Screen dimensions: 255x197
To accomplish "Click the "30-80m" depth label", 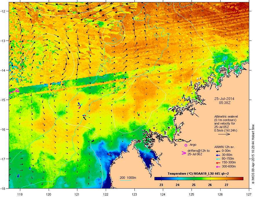I will pos(227,155).
